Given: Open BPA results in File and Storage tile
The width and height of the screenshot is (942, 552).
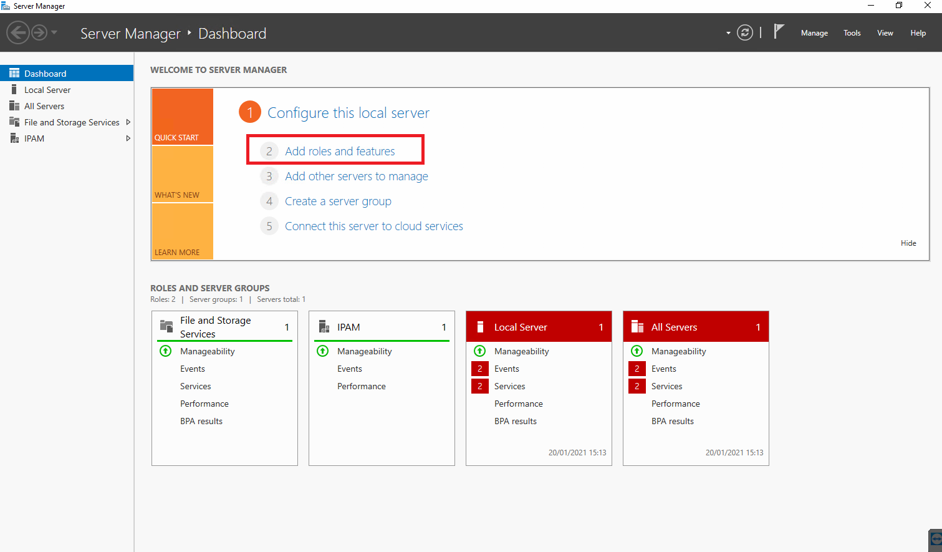Looking at the screenshot, I should [x=201, y=421].
